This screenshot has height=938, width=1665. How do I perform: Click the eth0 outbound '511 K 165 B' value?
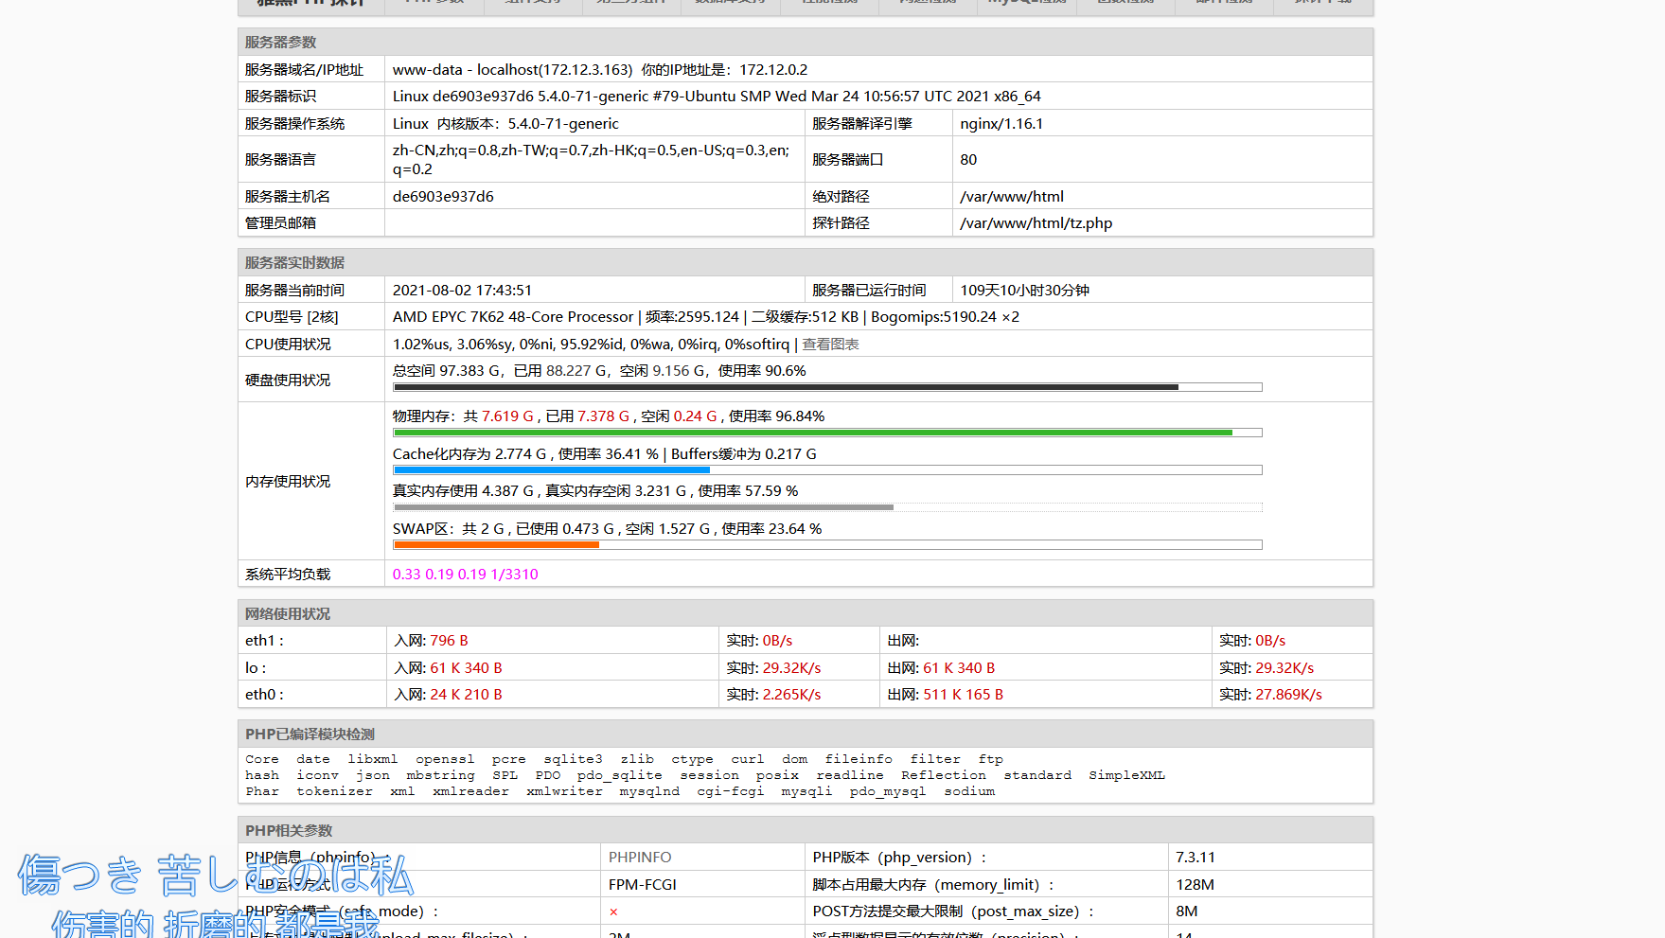[x=964, y=694]
